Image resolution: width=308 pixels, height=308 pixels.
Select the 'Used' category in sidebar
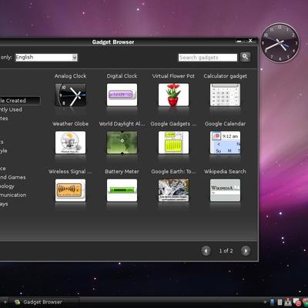[11, 109]
